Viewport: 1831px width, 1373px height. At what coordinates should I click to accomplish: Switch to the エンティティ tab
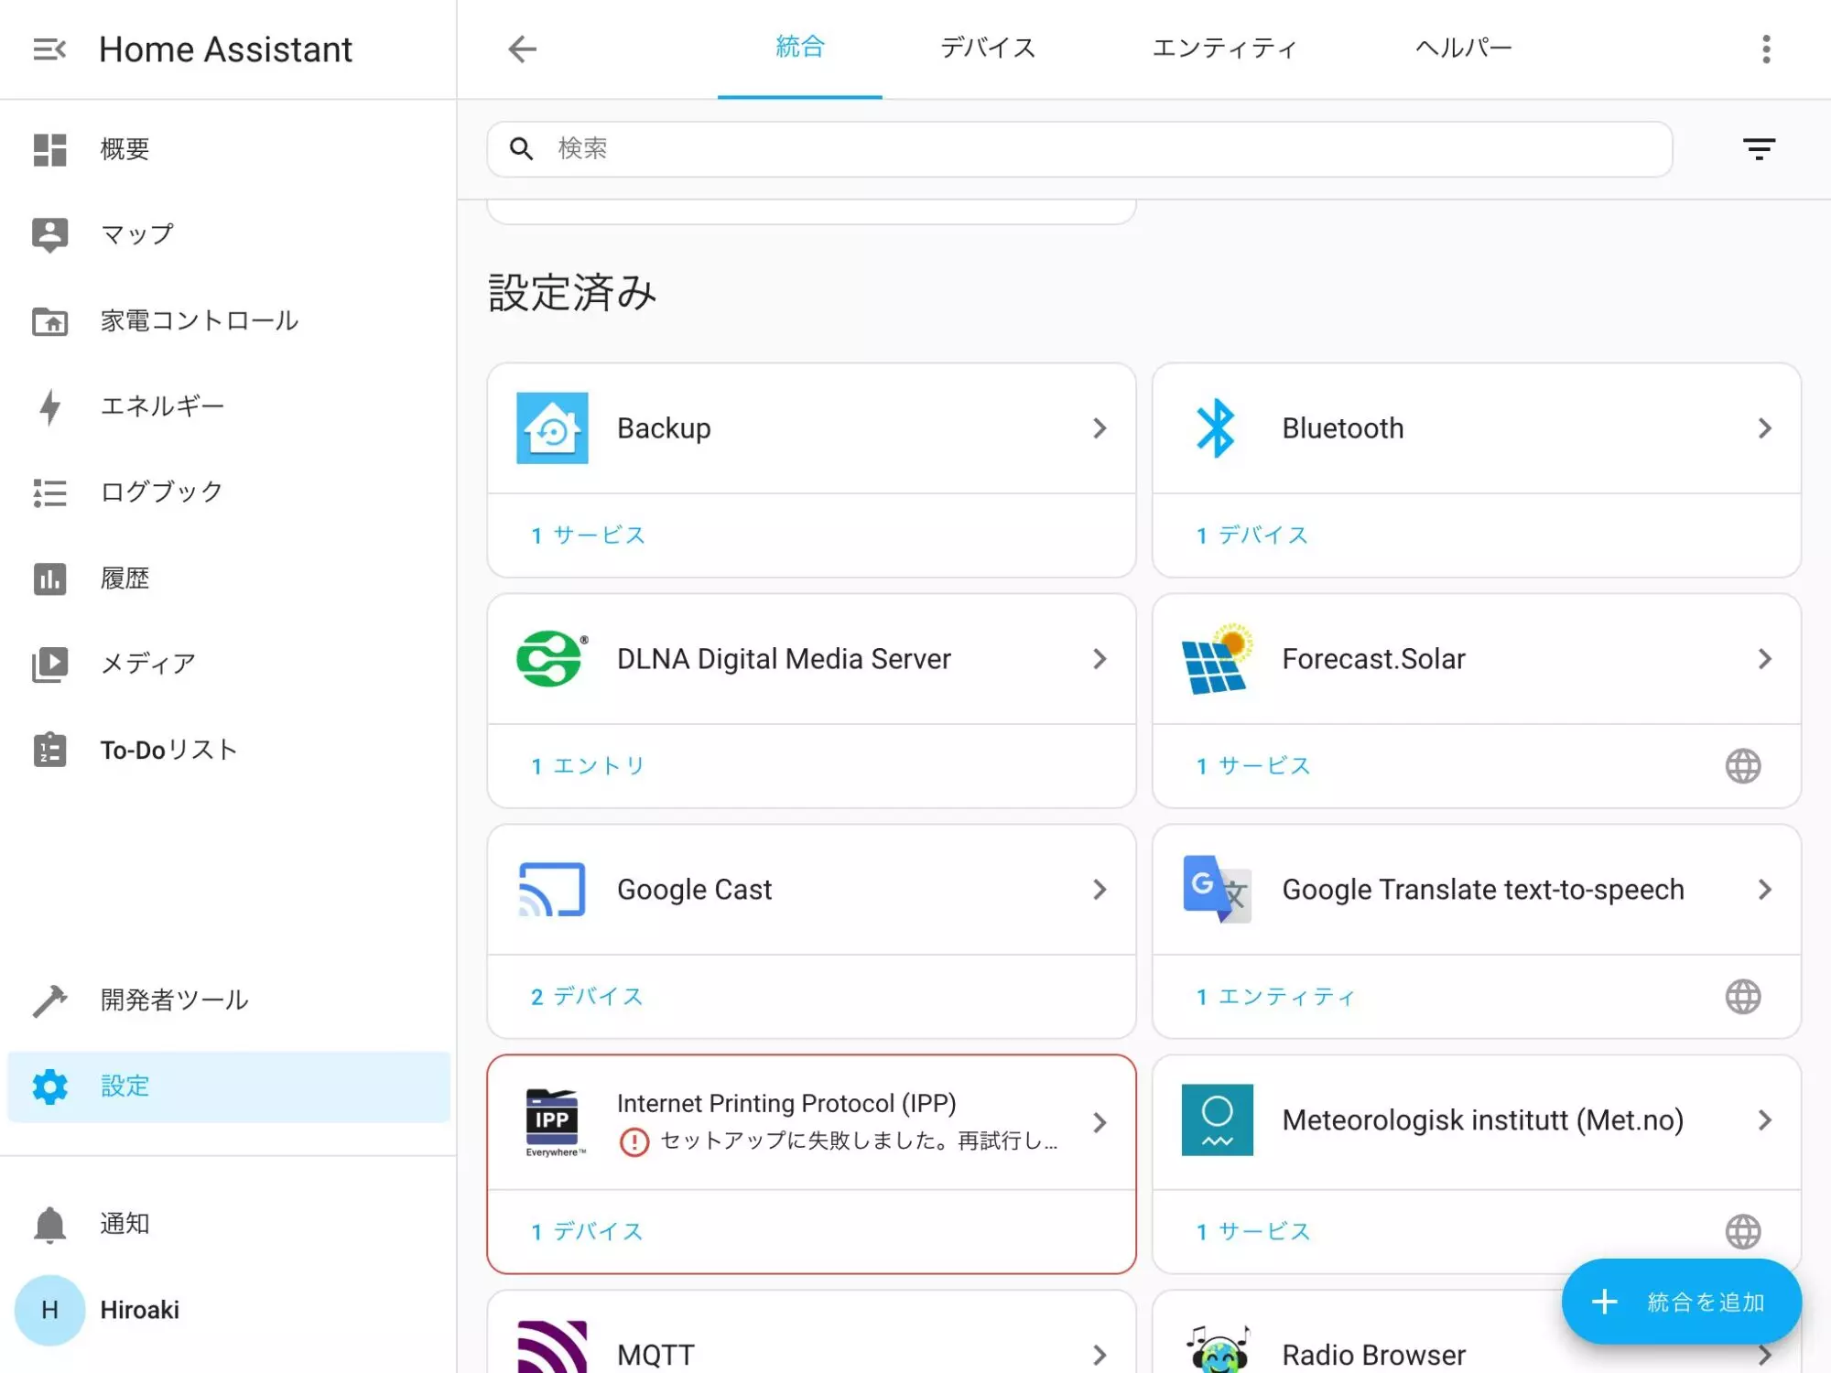pyautogui.click(x=1224, y=48)
